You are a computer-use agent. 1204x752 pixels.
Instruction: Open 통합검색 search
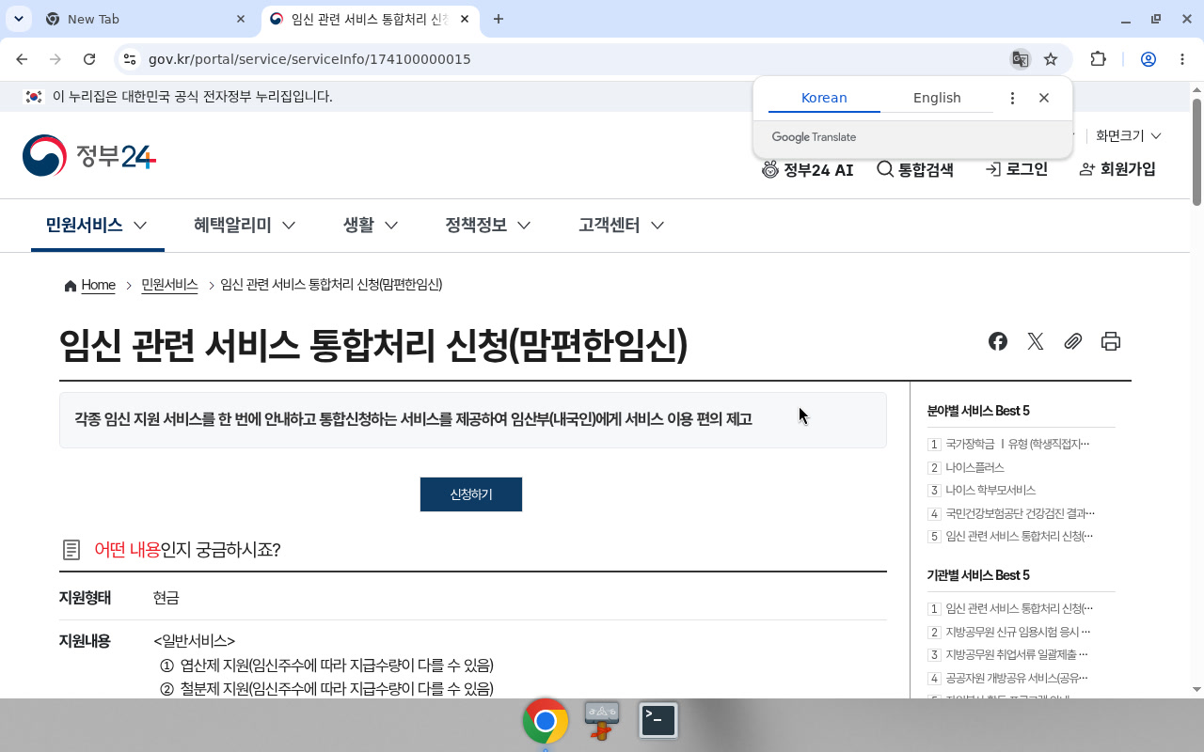[915, 169]
